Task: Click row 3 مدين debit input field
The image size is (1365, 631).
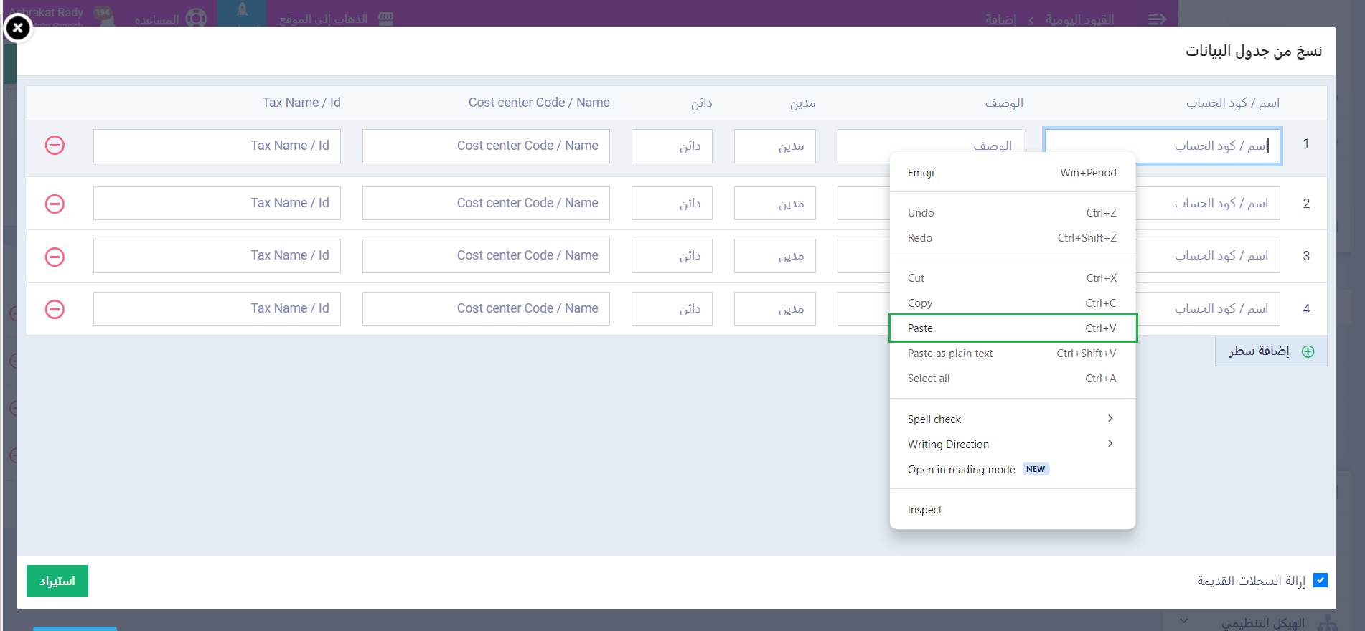Action: tap(774, 256)
